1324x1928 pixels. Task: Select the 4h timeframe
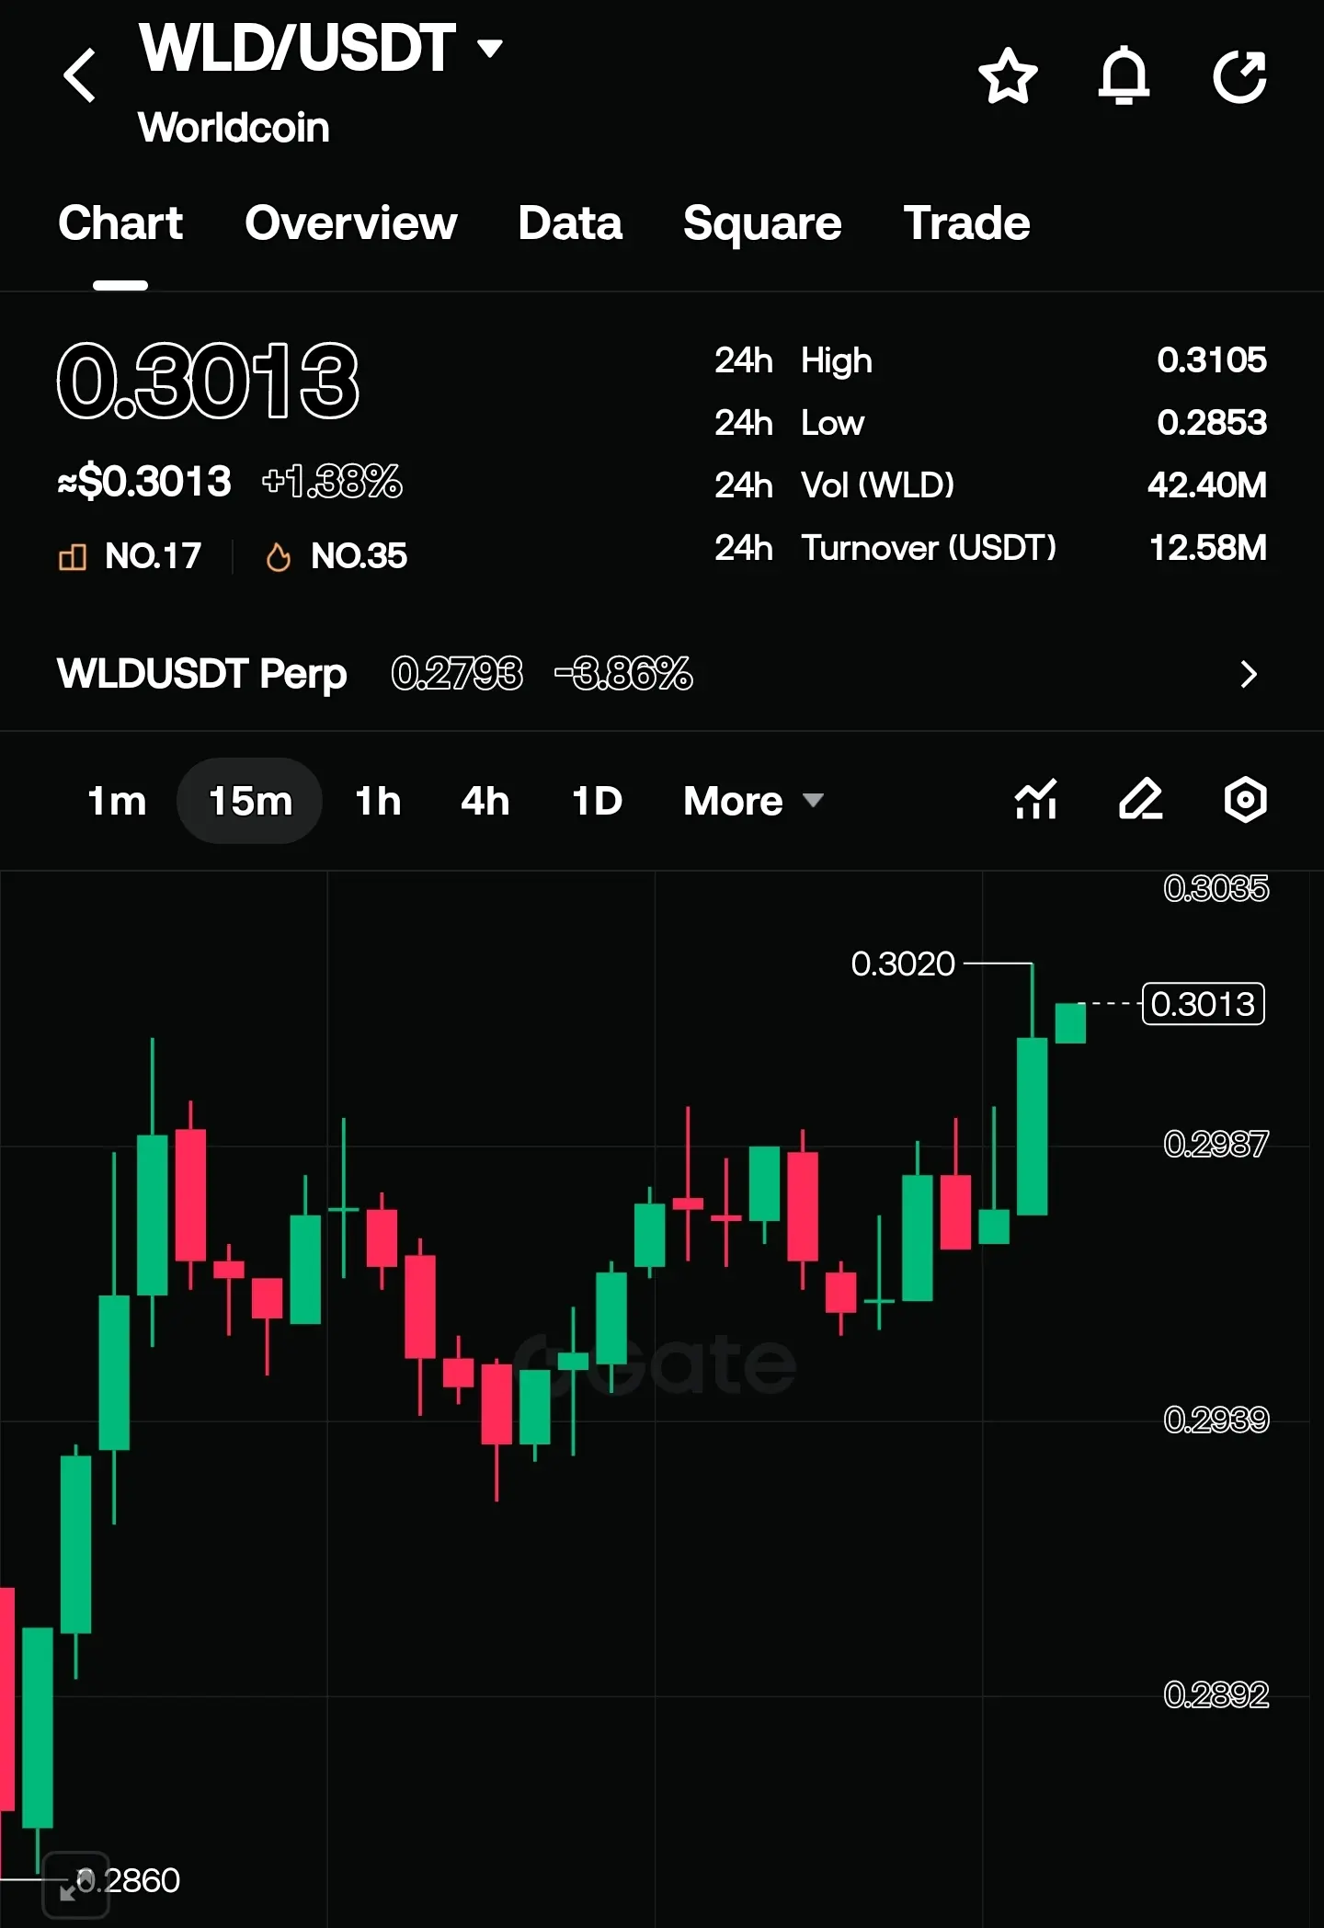pos(485,801)
